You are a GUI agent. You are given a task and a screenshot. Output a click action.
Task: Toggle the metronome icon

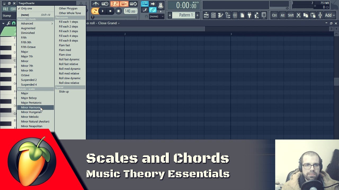coord(95,4)
